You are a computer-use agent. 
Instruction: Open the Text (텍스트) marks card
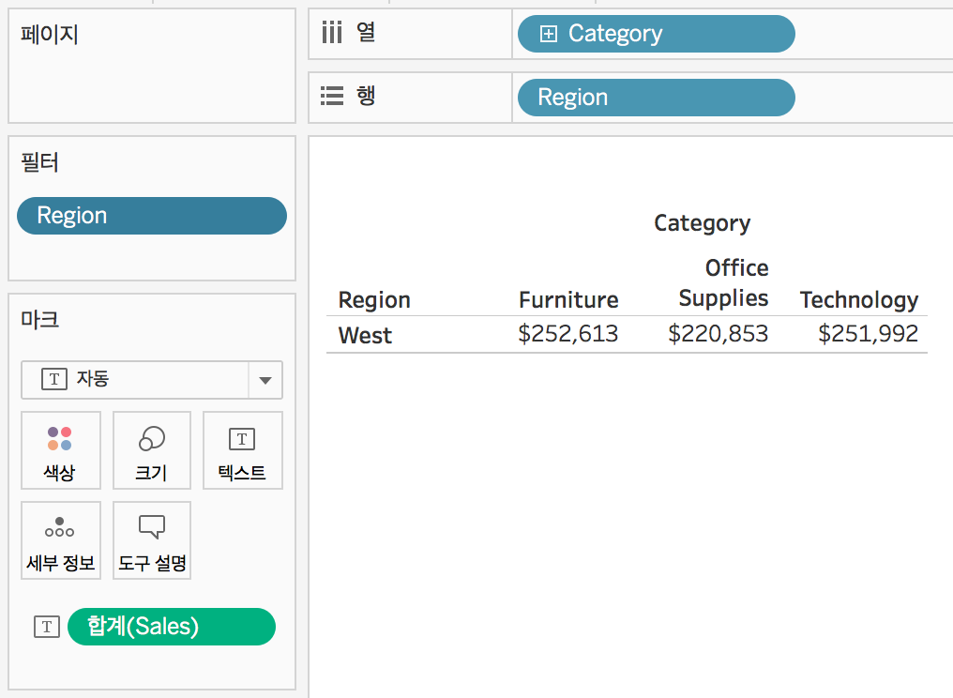pos(243,450)
